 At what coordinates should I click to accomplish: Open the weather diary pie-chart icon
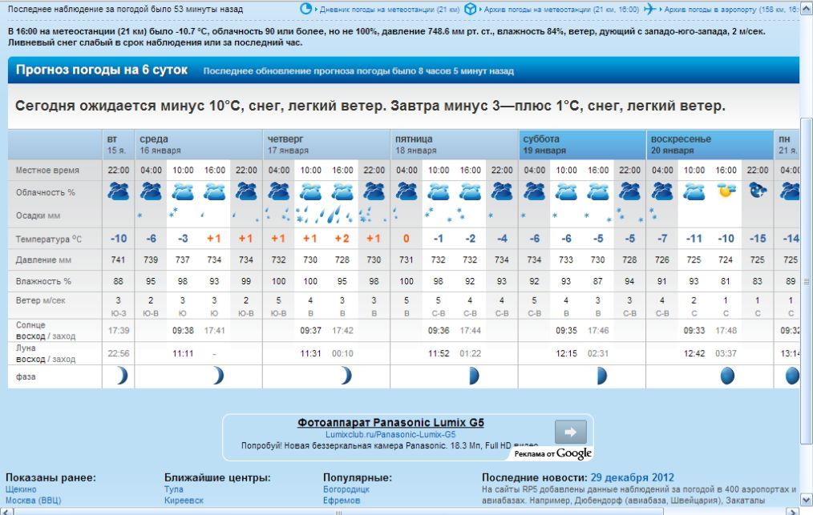click(x=306, y=9)
